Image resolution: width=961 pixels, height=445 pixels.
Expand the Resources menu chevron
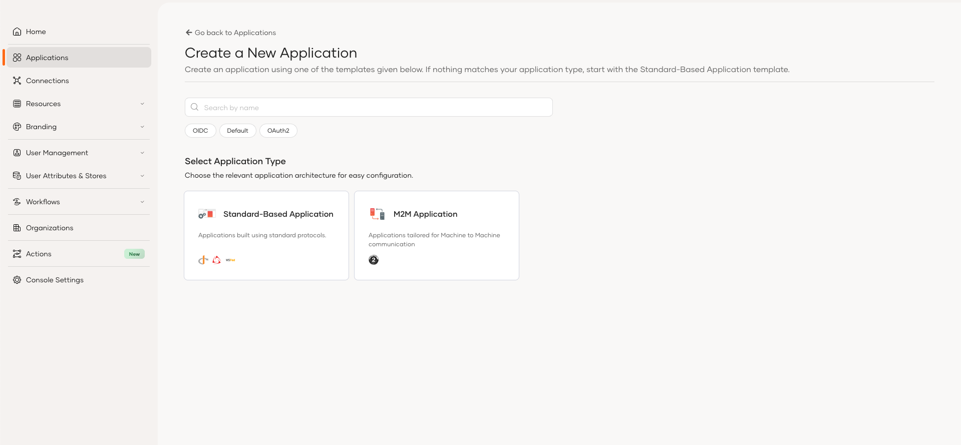click(142, 104)
